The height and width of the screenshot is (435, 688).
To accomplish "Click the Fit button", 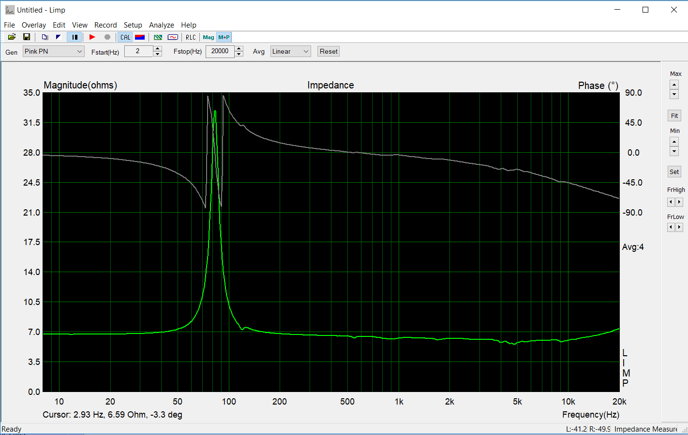I will 674,116.
